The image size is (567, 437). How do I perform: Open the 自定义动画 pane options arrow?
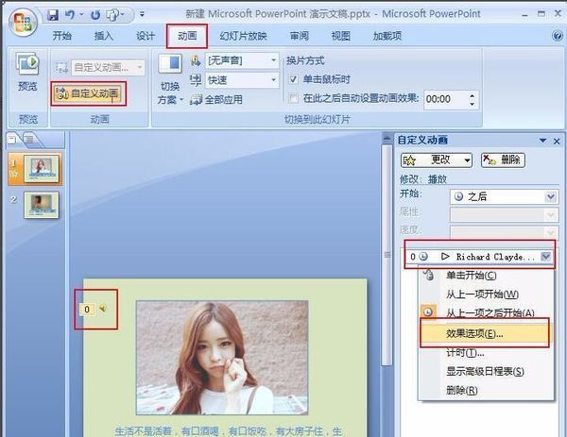[542, 141]
